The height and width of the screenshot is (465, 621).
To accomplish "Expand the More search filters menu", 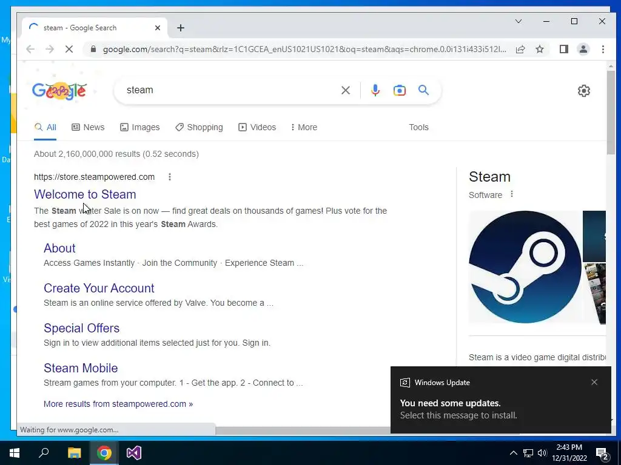I will click(304, 127).
